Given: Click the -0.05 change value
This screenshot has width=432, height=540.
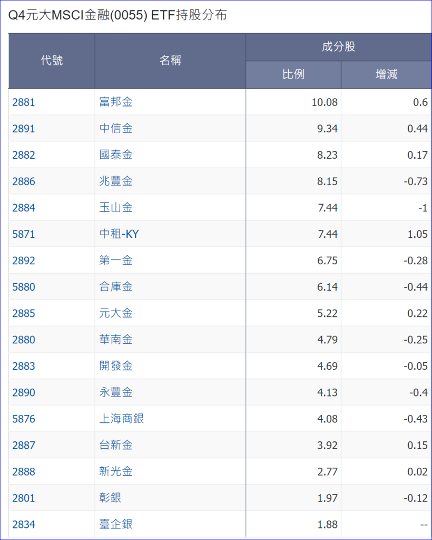Looking at the screenshot, I should [416, 366].
